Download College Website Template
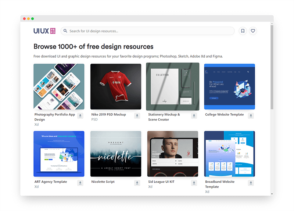 251,115
